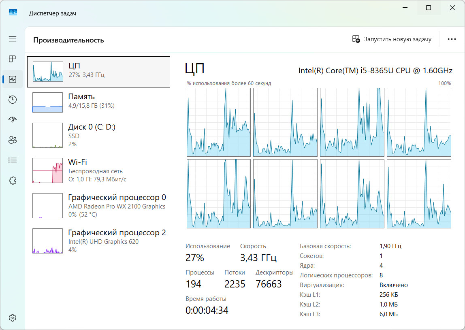The height and width of the screenshot is (330, 465).
Task: Open the three-dots more options menu
Action: click(x=452, y=39)
